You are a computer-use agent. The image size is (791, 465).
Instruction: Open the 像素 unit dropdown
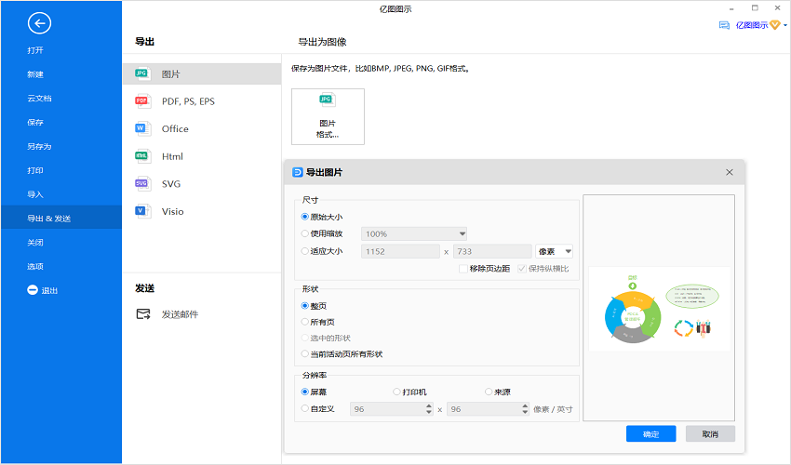[x=554, y=251]
